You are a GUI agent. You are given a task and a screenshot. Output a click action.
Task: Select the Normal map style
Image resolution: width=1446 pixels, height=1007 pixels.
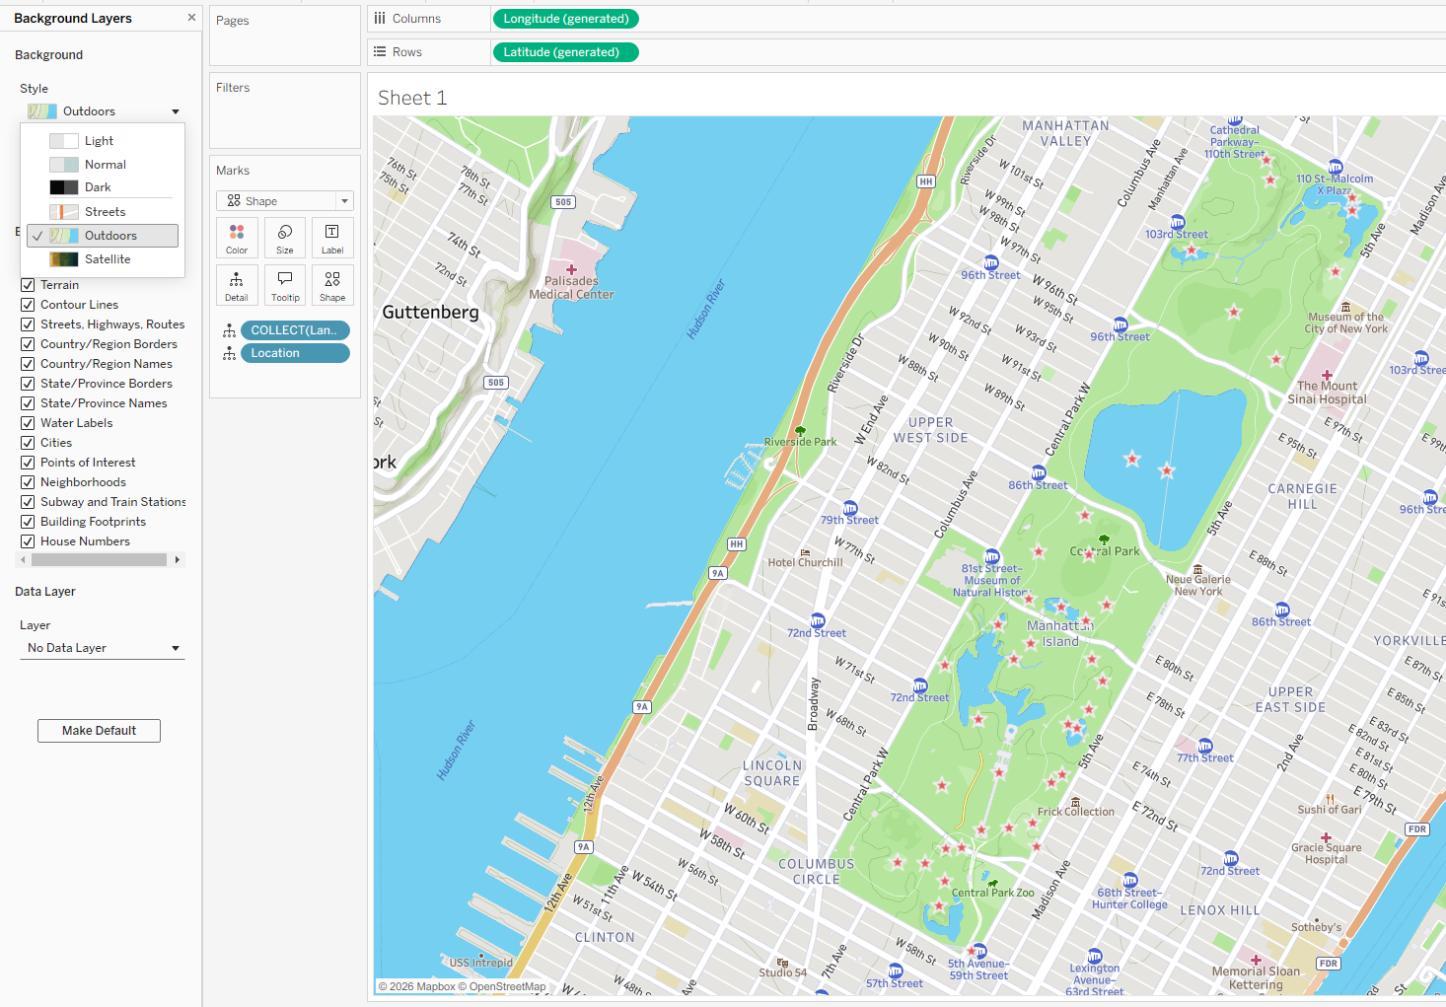(103, 165)
